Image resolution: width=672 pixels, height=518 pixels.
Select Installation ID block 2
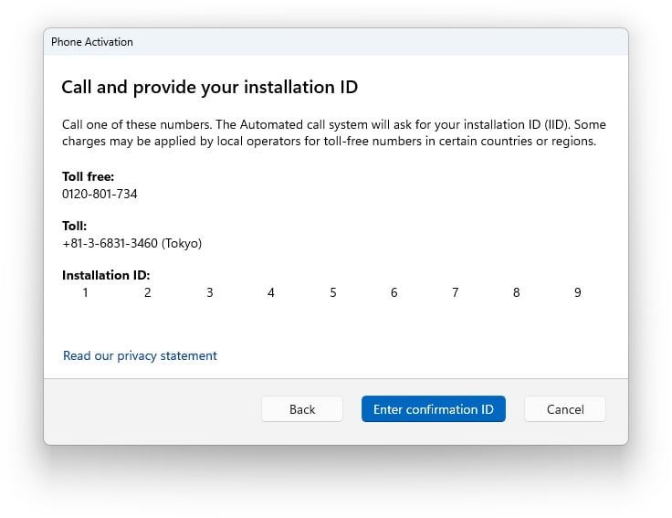(148, 293)
